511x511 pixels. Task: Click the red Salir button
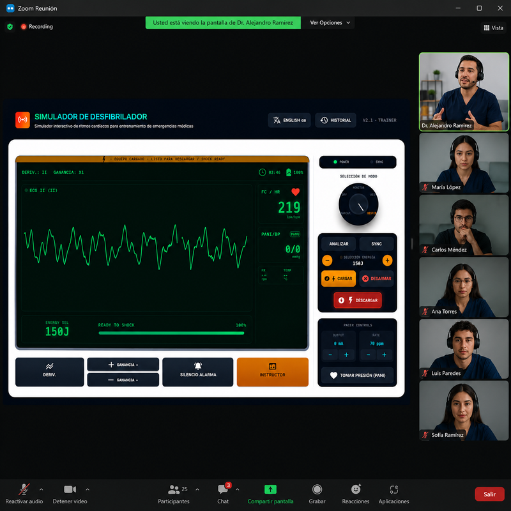click(489, 494)
